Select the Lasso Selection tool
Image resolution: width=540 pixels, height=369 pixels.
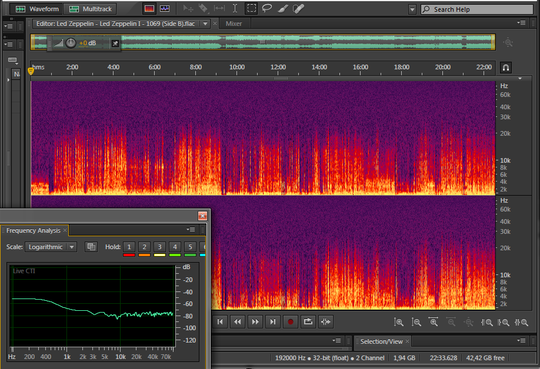click(x=267, y=9)
